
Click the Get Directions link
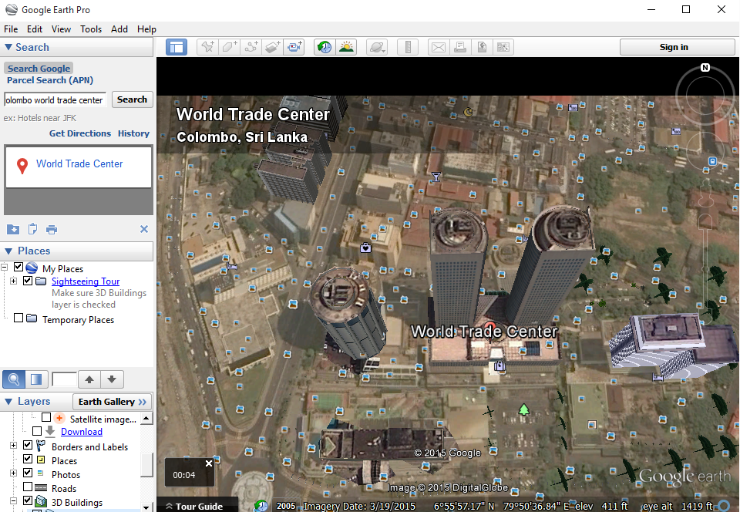click(80, 133)
